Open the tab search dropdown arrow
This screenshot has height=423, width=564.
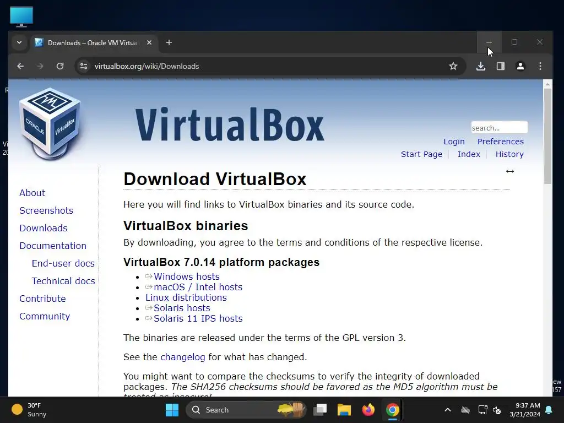pyautogui.click(x=19, y=42)
